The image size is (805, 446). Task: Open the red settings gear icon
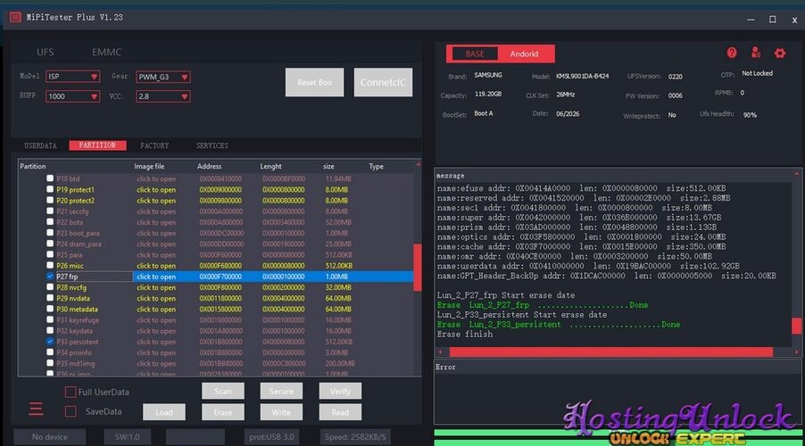pos(779,53)
